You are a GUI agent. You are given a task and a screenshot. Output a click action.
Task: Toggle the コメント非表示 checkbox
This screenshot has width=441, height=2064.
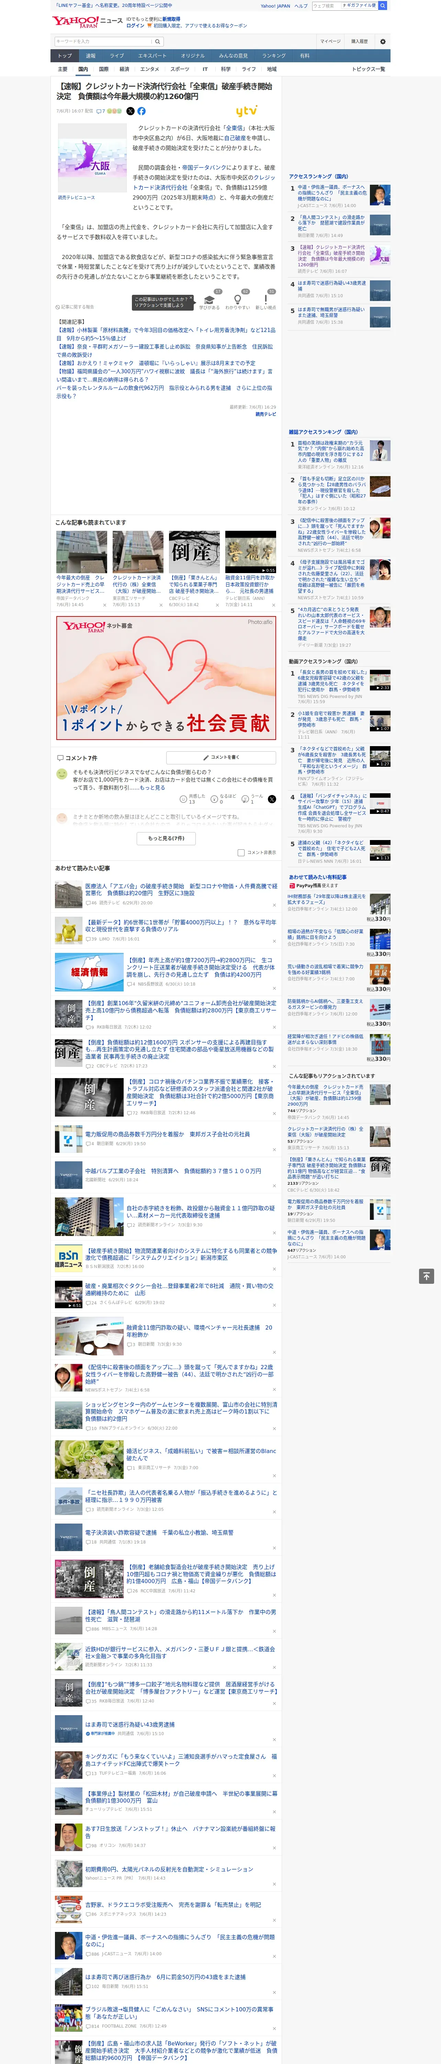click(x=241, y=852)
